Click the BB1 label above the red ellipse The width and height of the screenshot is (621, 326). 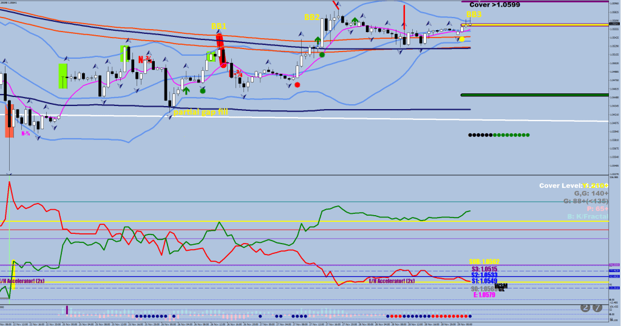[x=219, y=26]
